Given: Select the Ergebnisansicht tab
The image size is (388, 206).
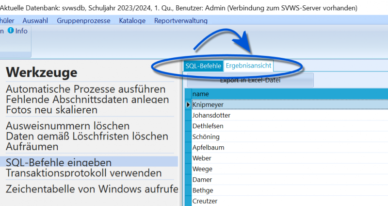Looking at the screenshot, I should pos(248,66).
